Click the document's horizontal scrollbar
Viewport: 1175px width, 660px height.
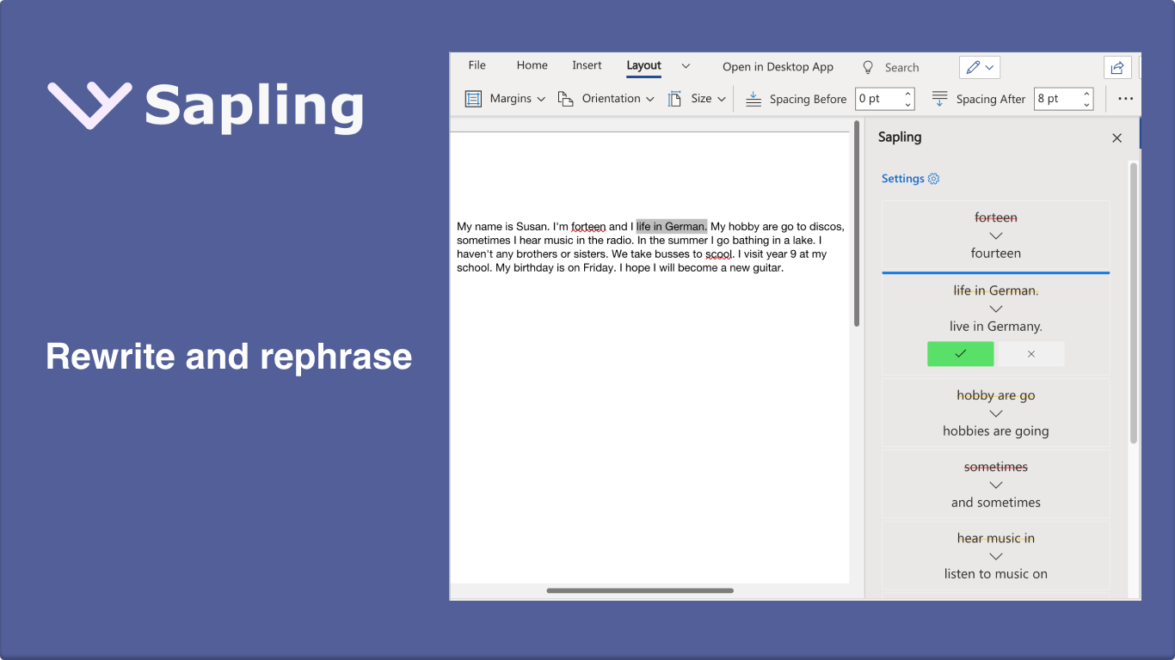point(640,590)
